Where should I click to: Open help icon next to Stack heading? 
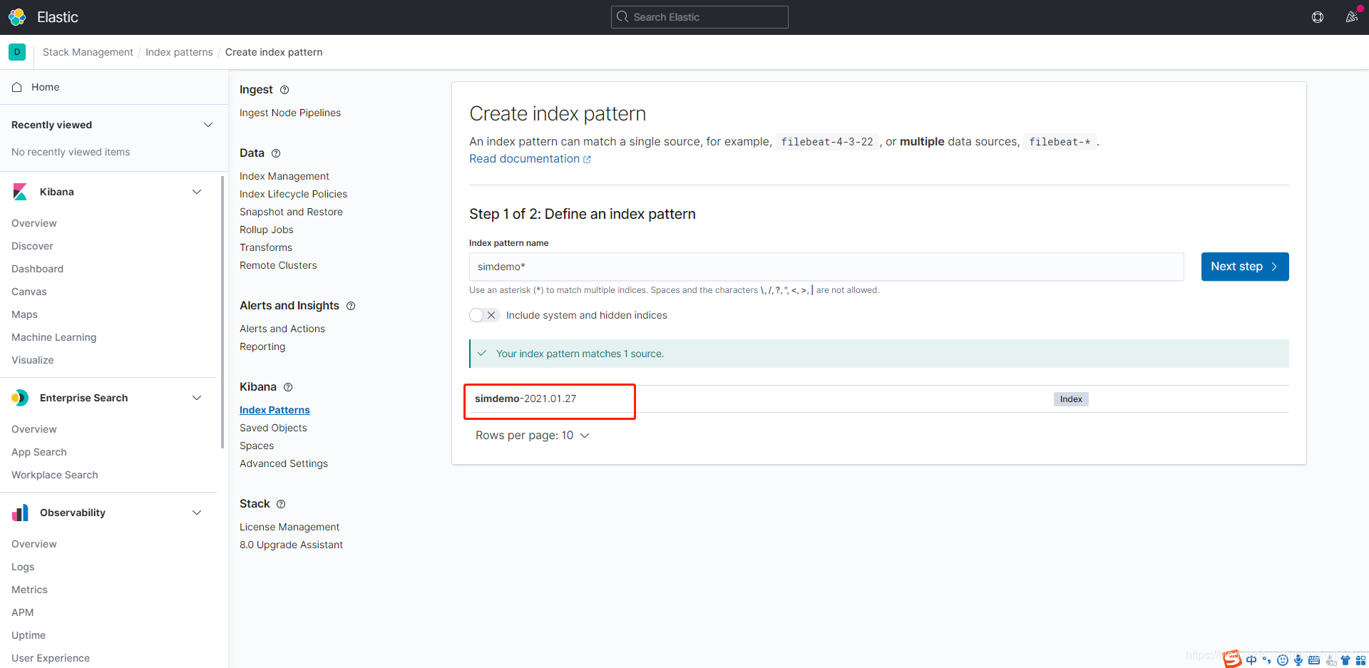point(281,504)
